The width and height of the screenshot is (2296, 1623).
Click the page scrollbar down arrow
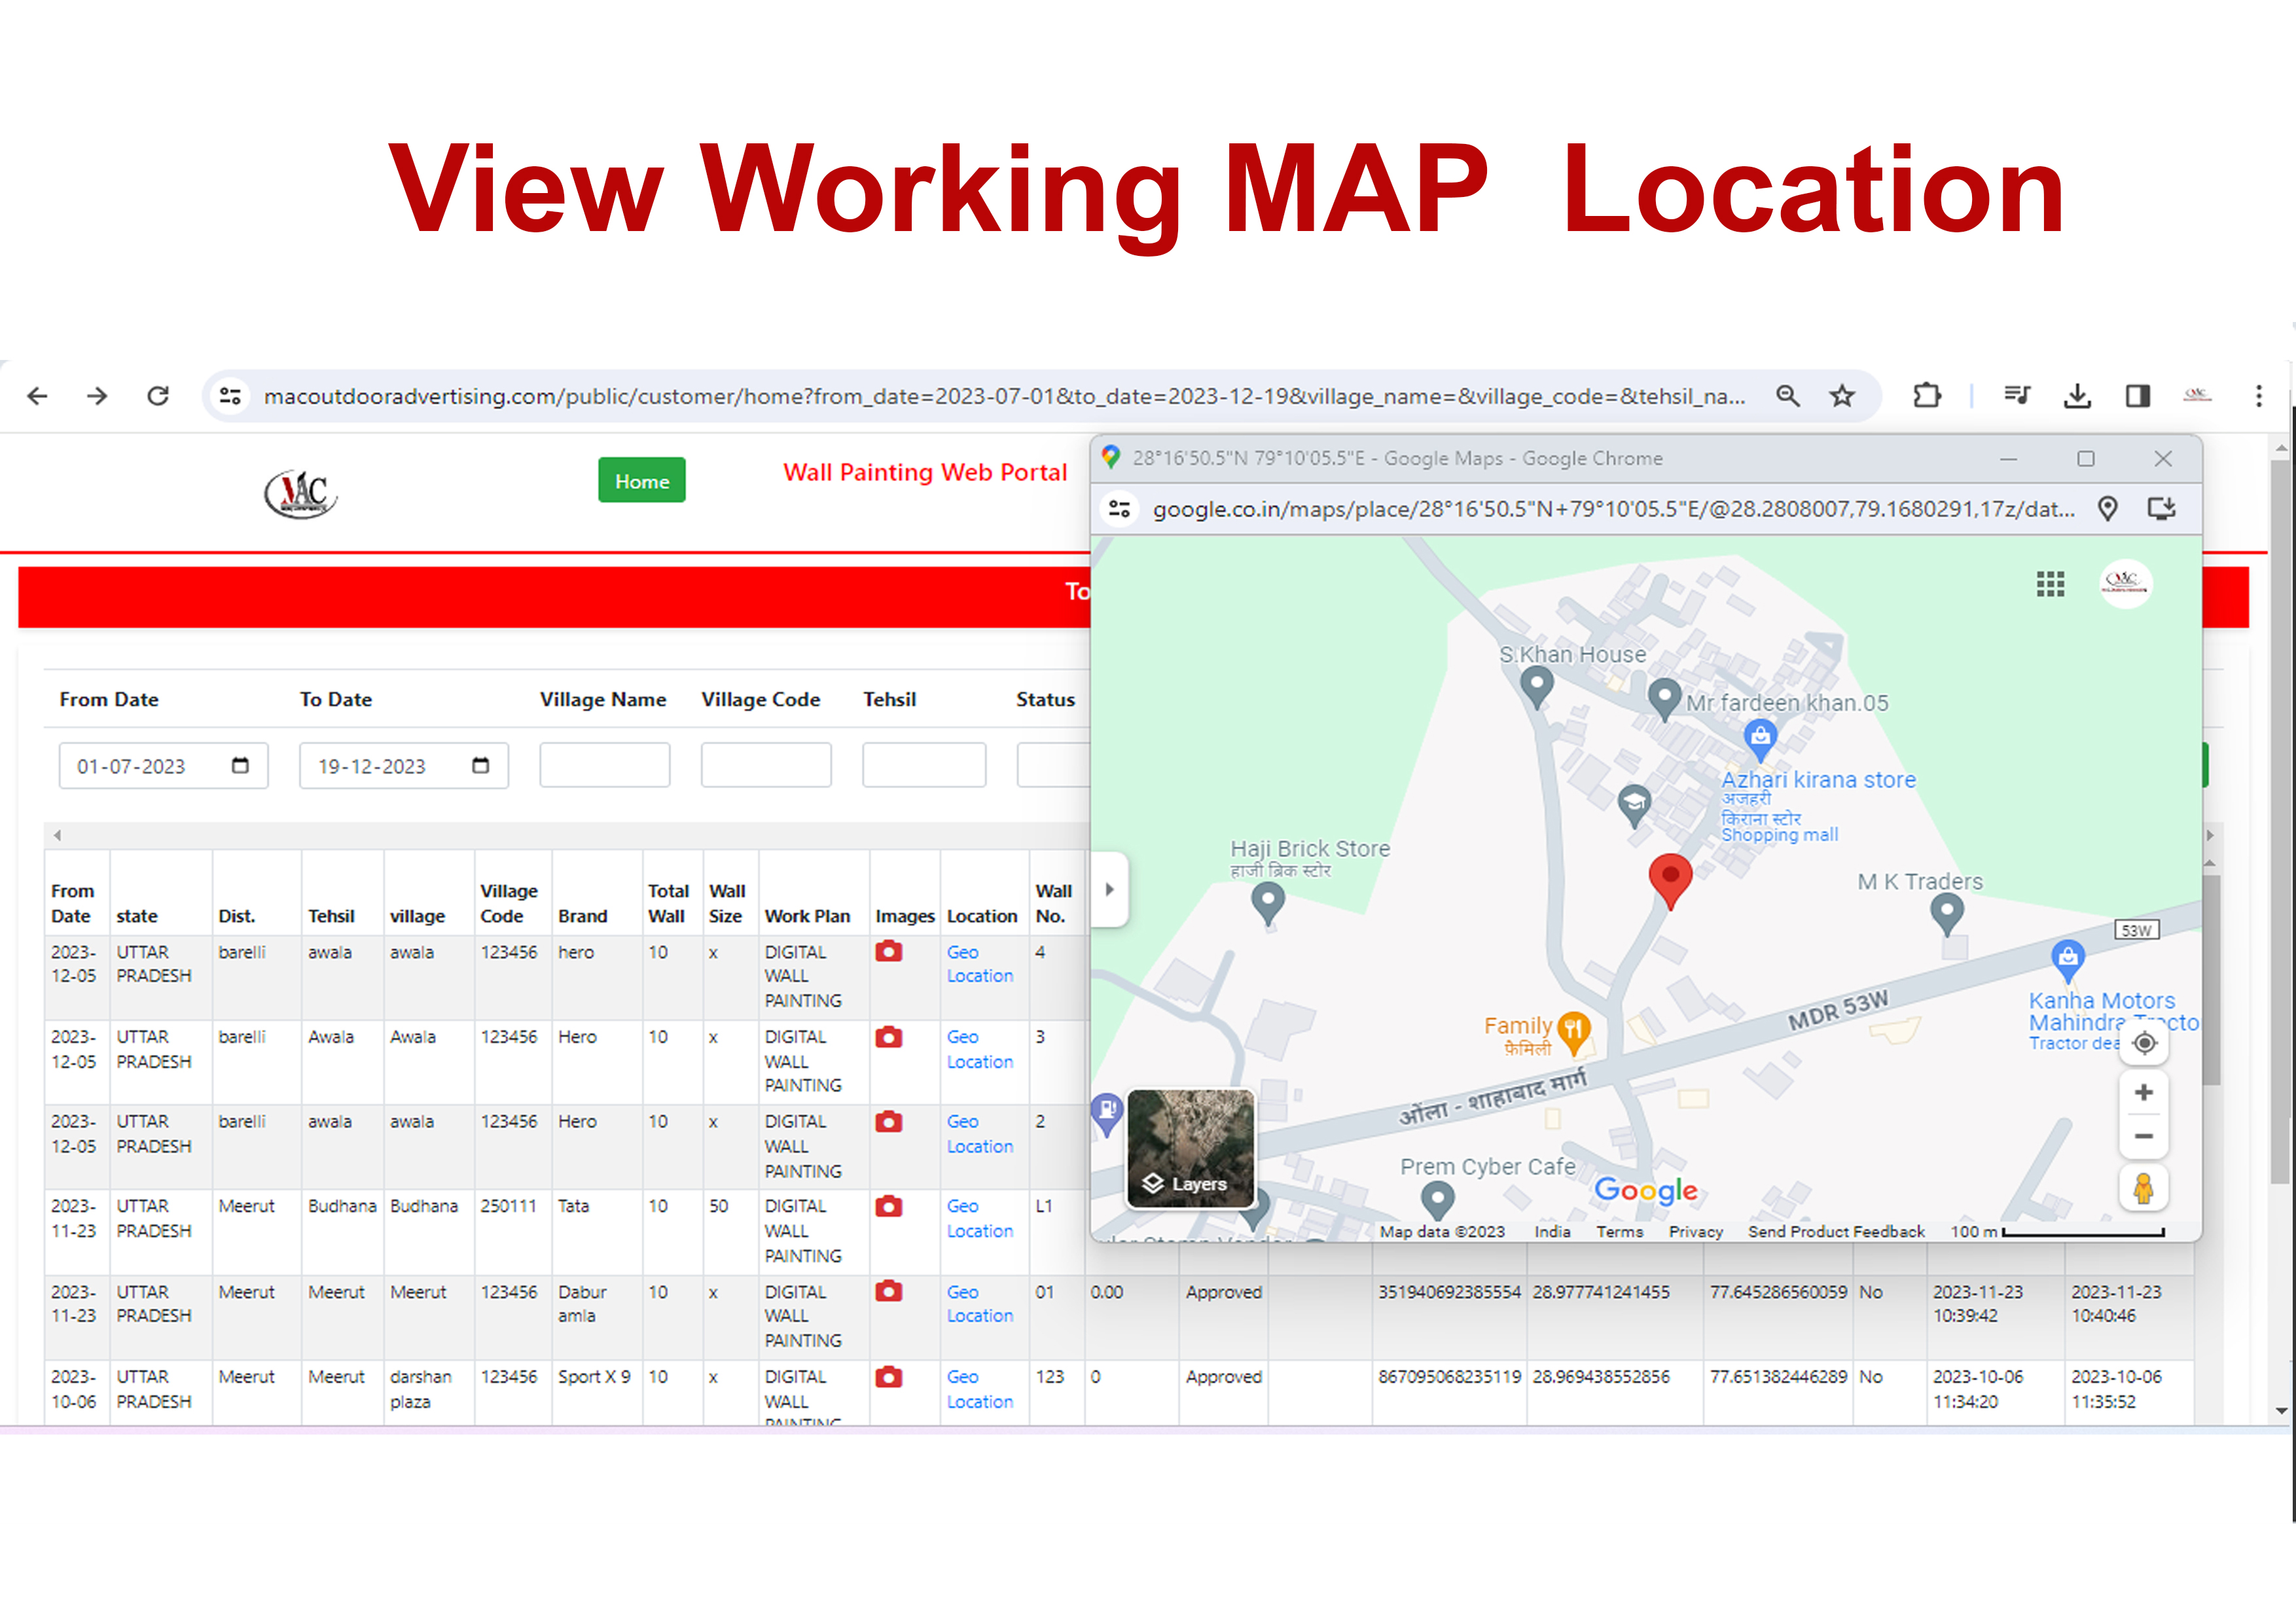pos(2281,1411)
